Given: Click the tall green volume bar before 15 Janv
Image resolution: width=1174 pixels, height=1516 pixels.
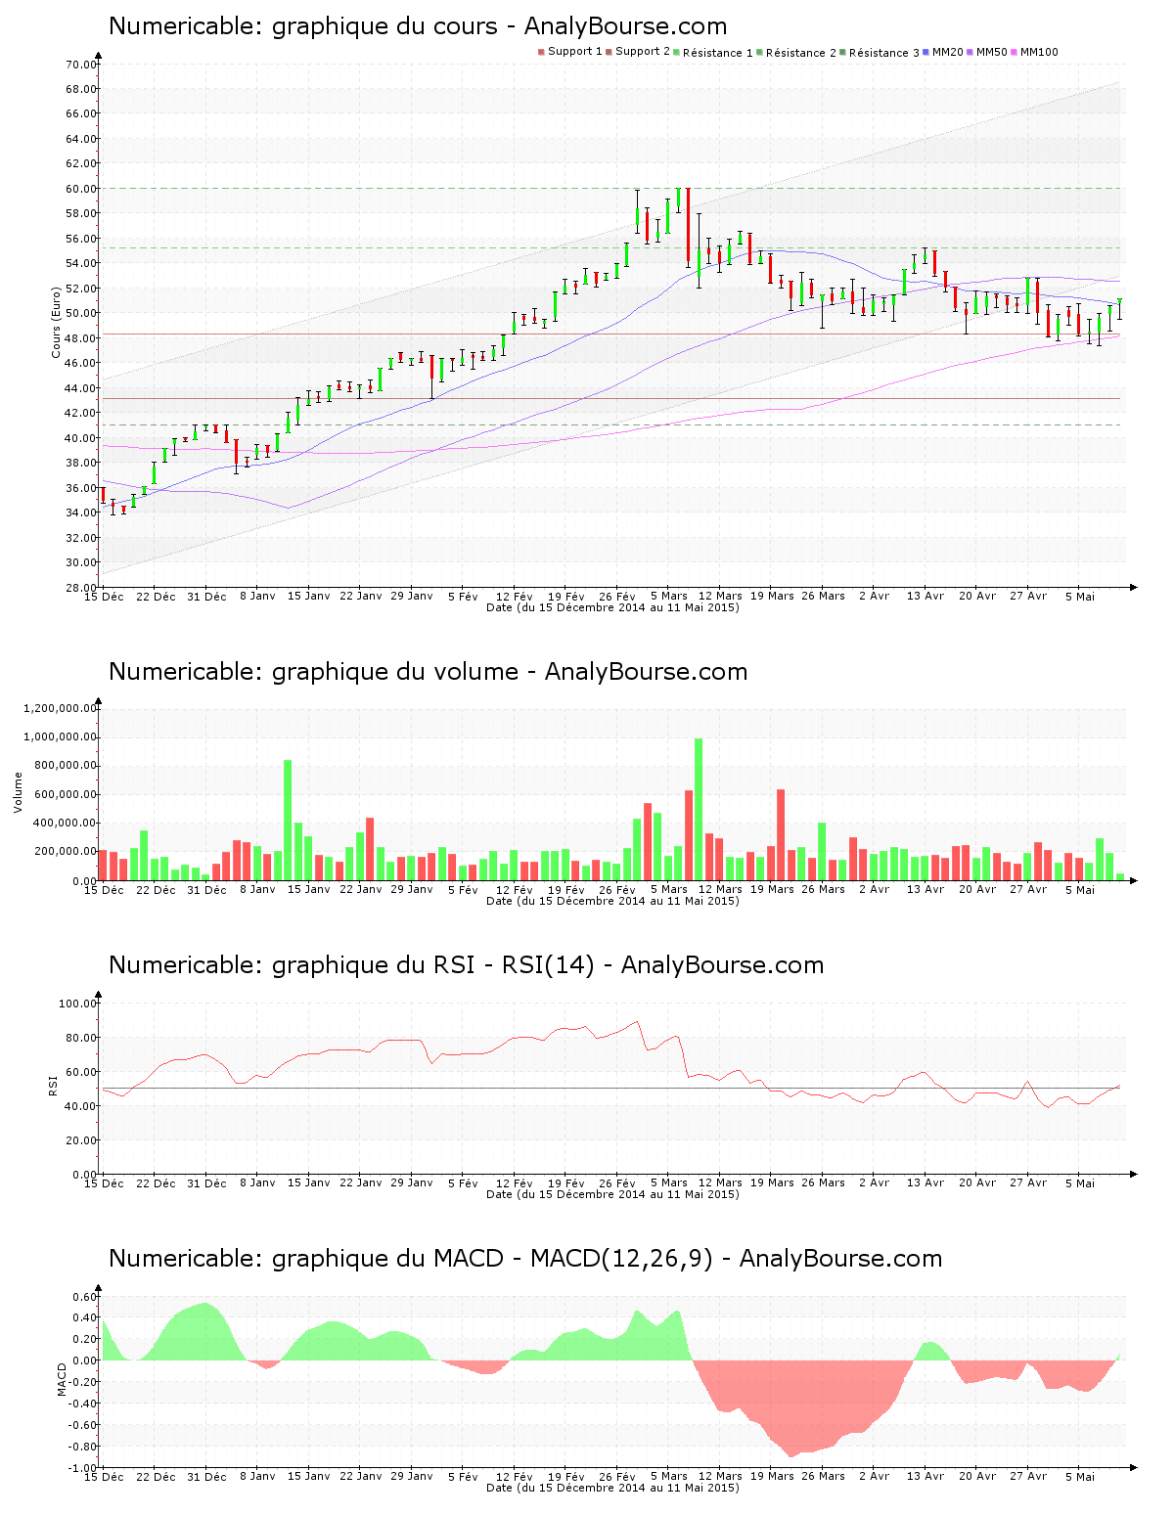Looking at the screenshot, I should (x=288, y=821).
